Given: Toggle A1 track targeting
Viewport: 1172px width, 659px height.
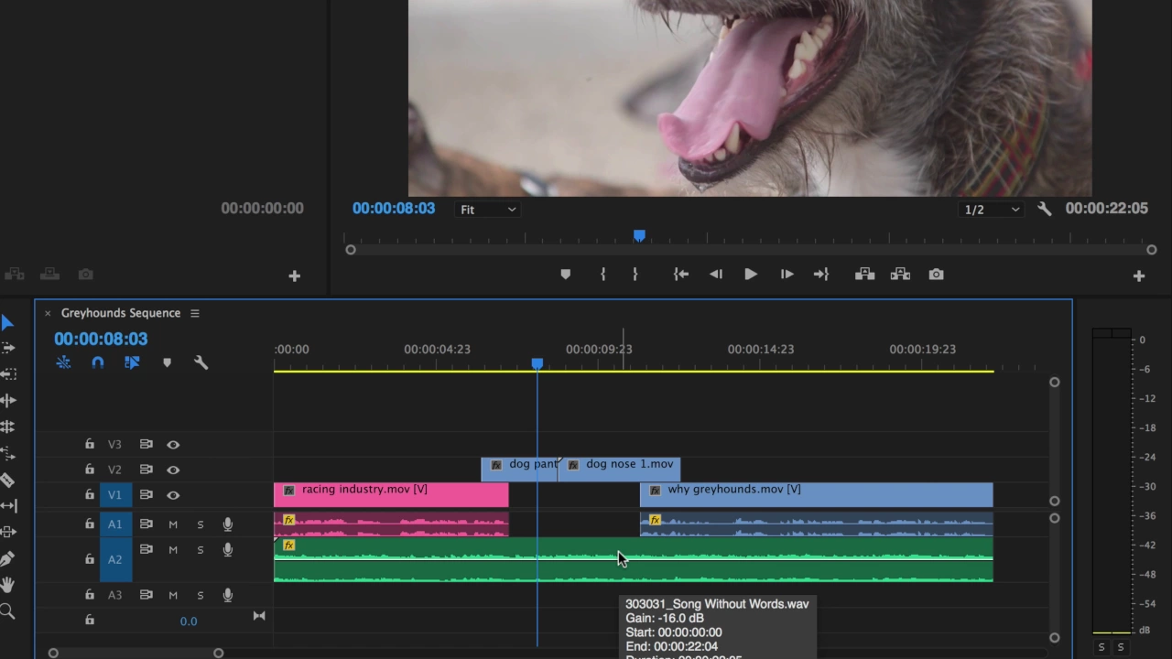Looking at the screenshot, I should tap(114, 524).
